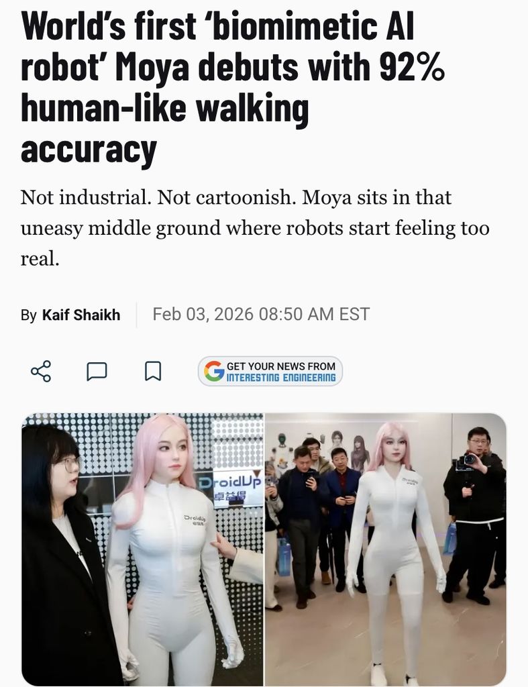Click the Interesting Engineering text in badge
528x687 pixels.
pos(281,378)
